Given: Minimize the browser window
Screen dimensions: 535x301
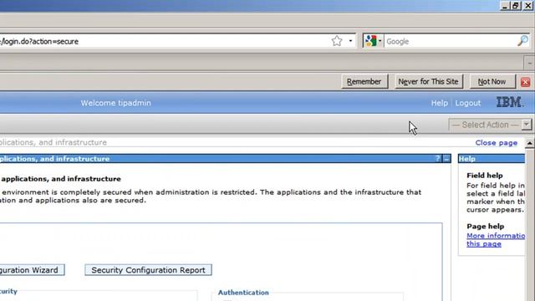Looking at the screenshot, I should (x=505, y=6).
